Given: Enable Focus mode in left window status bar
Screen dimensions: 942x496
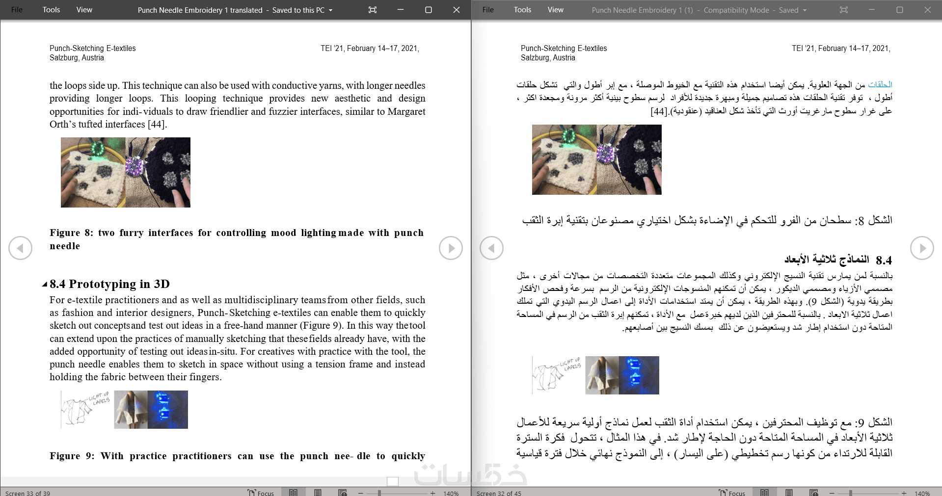Looking at the screenshot, I should click(x=261, y=493).
